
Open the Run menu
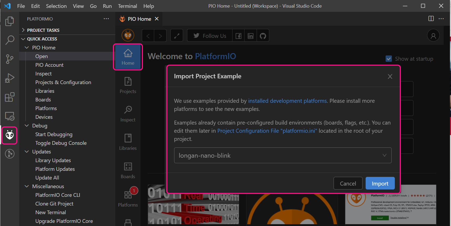pyautogui.click(x=107, y=6)
